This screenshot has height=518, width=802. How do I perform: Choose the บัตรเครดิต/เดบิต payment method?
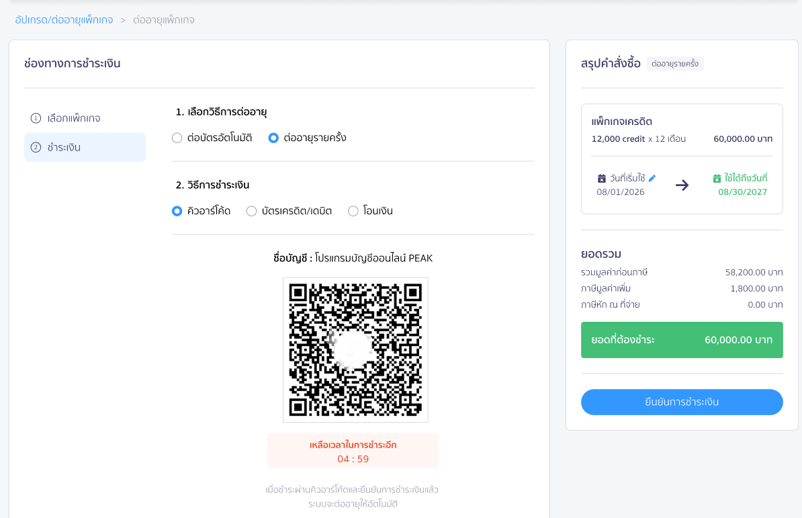click(251, 211)
